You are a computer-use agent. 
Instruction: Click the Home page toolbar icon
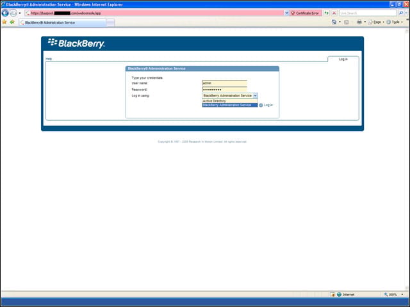[x=334, y=22]
